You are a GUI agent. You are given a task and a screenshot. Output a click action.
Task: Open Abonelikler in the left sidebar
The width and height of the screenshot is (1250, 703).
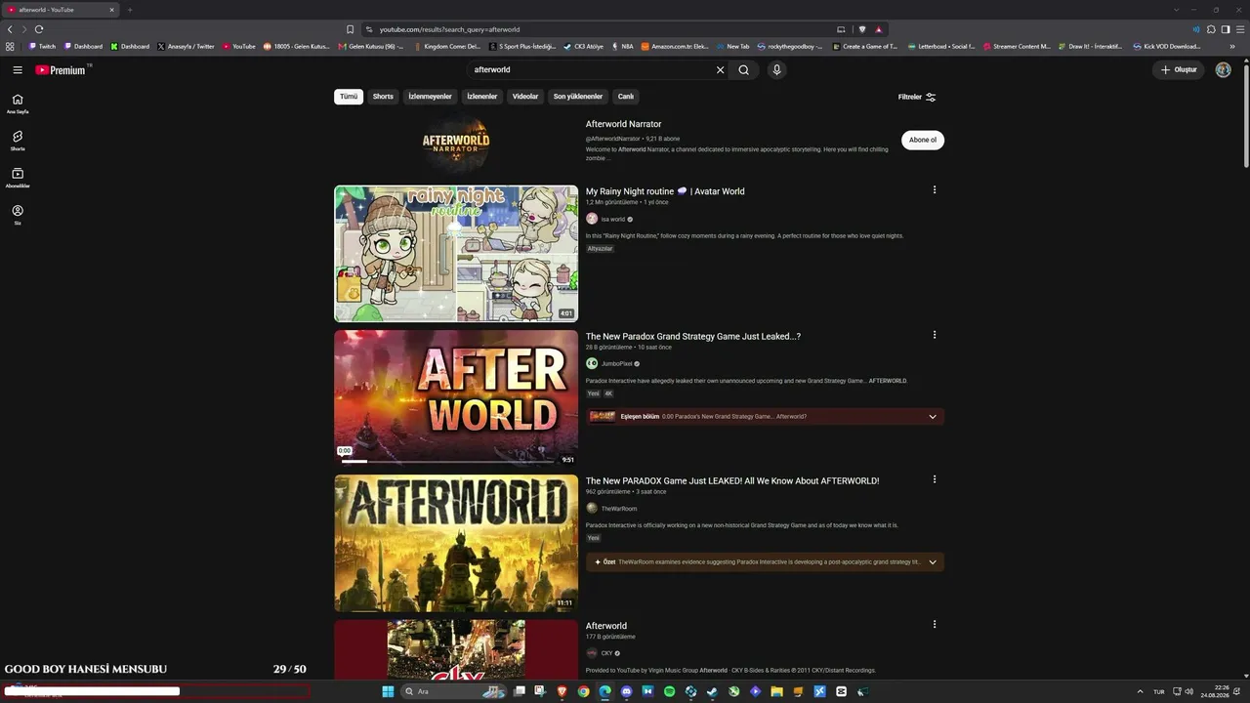tap(18, 178)
